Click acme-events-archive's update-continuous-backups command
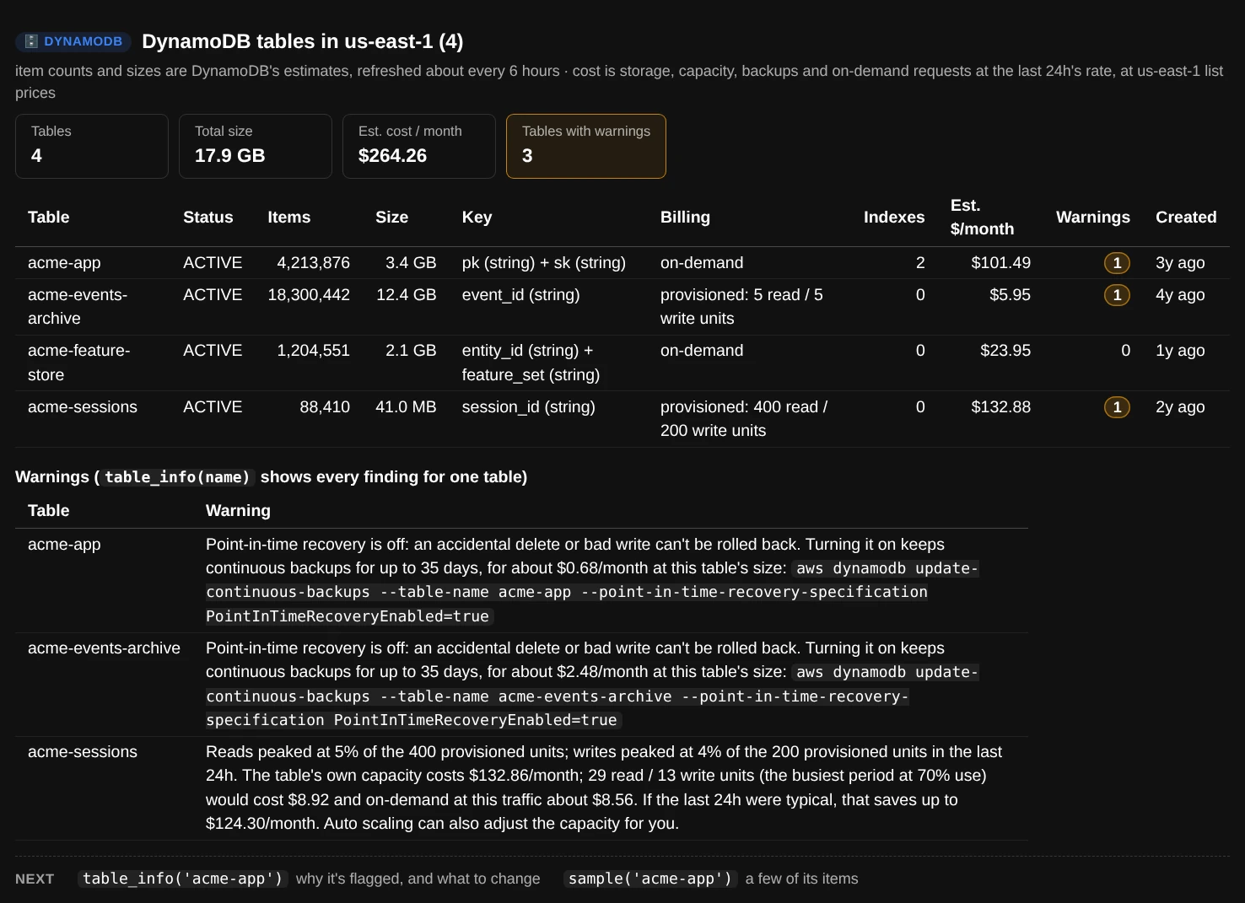 (592, 696)
